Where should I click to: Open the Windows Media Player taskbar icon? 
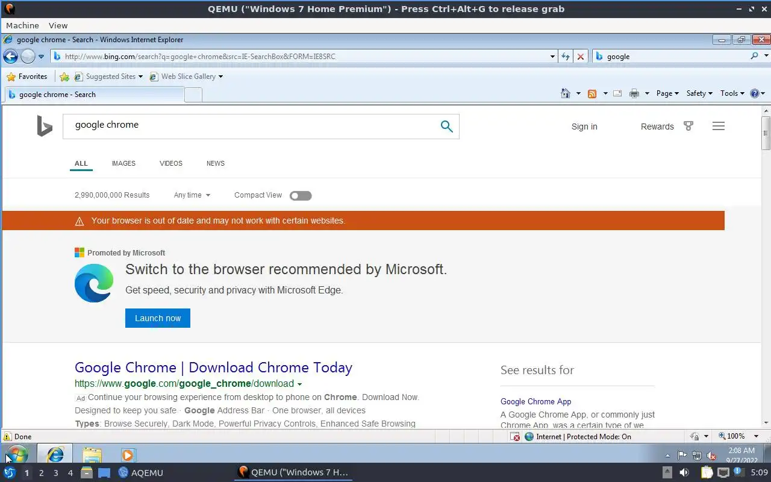tap(127, 455)
